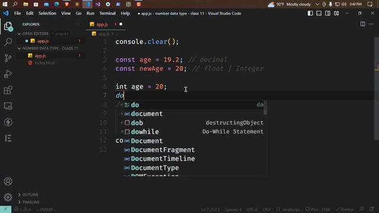The image size is (379, 213).
Task: Open the Search view in the activity bar
Action: point(8,42)
